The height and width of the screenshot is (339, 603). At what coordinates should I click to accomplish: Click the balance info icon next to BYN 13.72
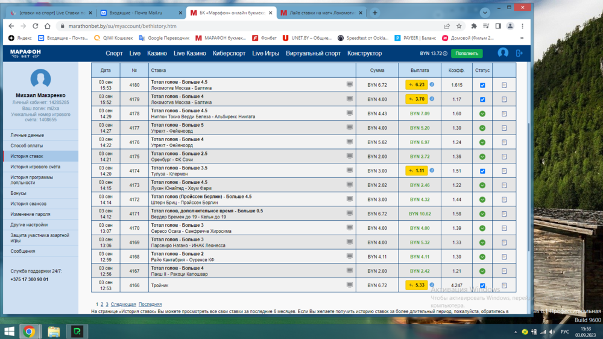[445, 54]
